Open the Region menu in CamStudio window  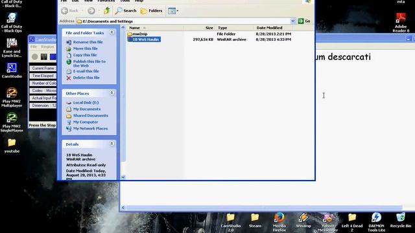(47, 47)
